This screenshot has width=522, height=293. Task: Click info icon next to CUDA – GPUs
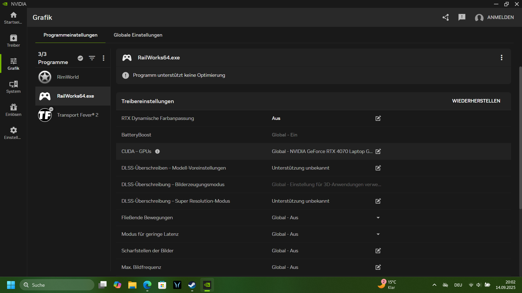(157, 151)
